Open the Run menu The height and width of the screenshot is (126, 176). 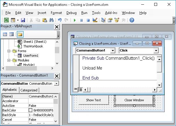click(x=84, y=13)
